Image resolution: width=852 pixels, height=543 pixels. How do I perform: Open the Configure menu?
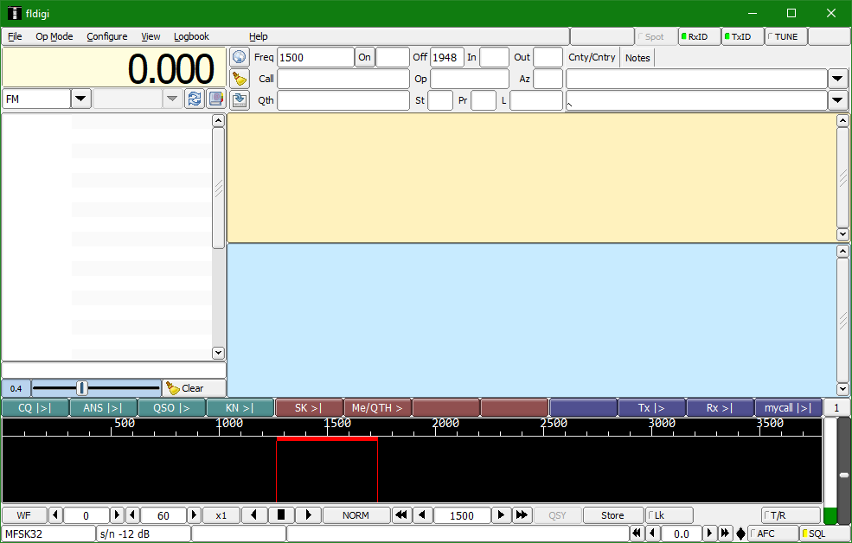point(106,36)
